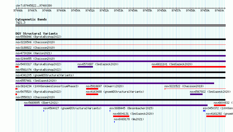
Task: Open the nsv6604131 (Sedlazeck2020) label
Action: (133, 114)
